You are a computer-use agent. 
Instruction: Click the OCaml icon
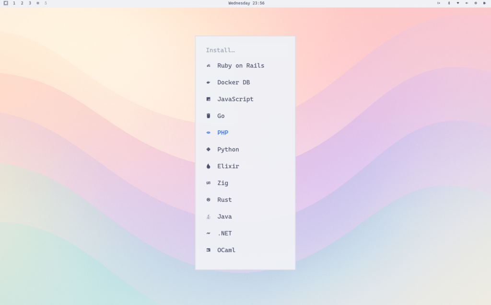tap(209, 250)
